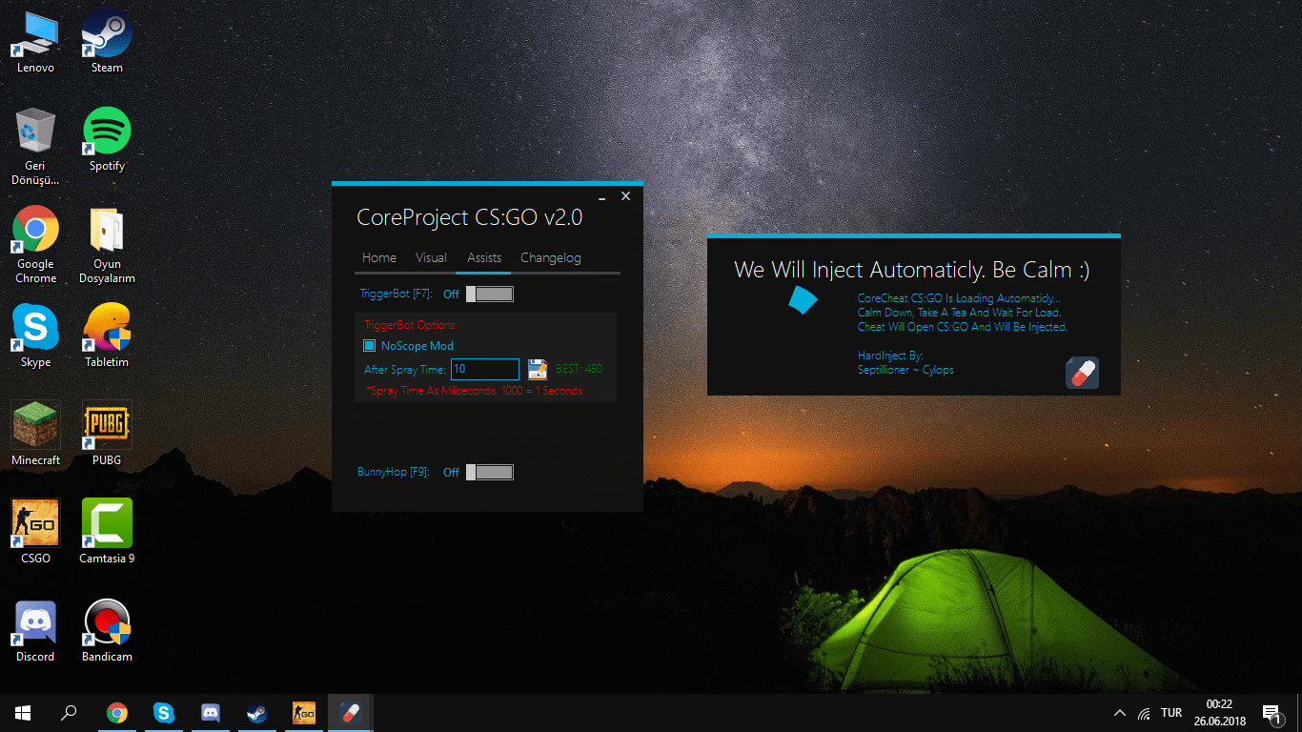This screenshot has width=1302, height=732.
Task: Switch to the Visual tab
Action: (x=431, y=258)
